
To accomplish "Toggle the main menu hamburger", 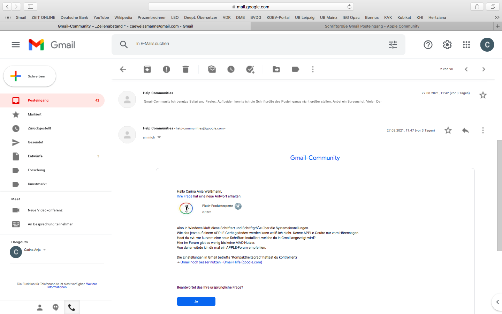I will [16, 45].
